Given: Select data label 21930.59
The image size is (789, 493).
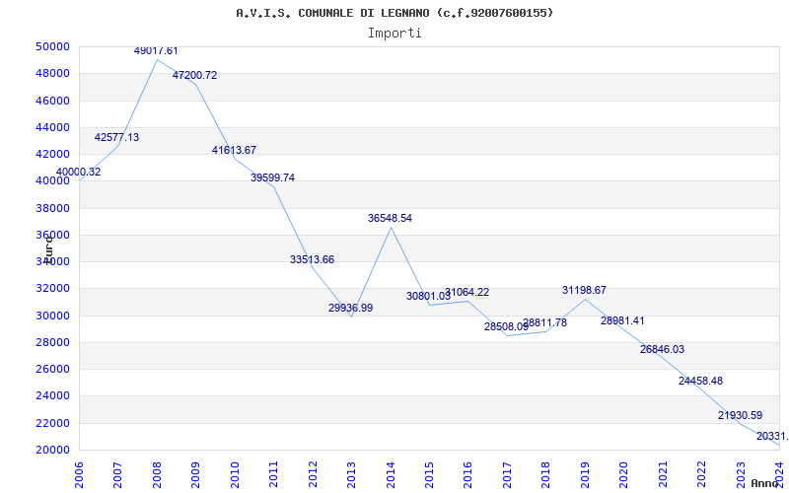Looking at the screenshot, I should coord(740,415).
